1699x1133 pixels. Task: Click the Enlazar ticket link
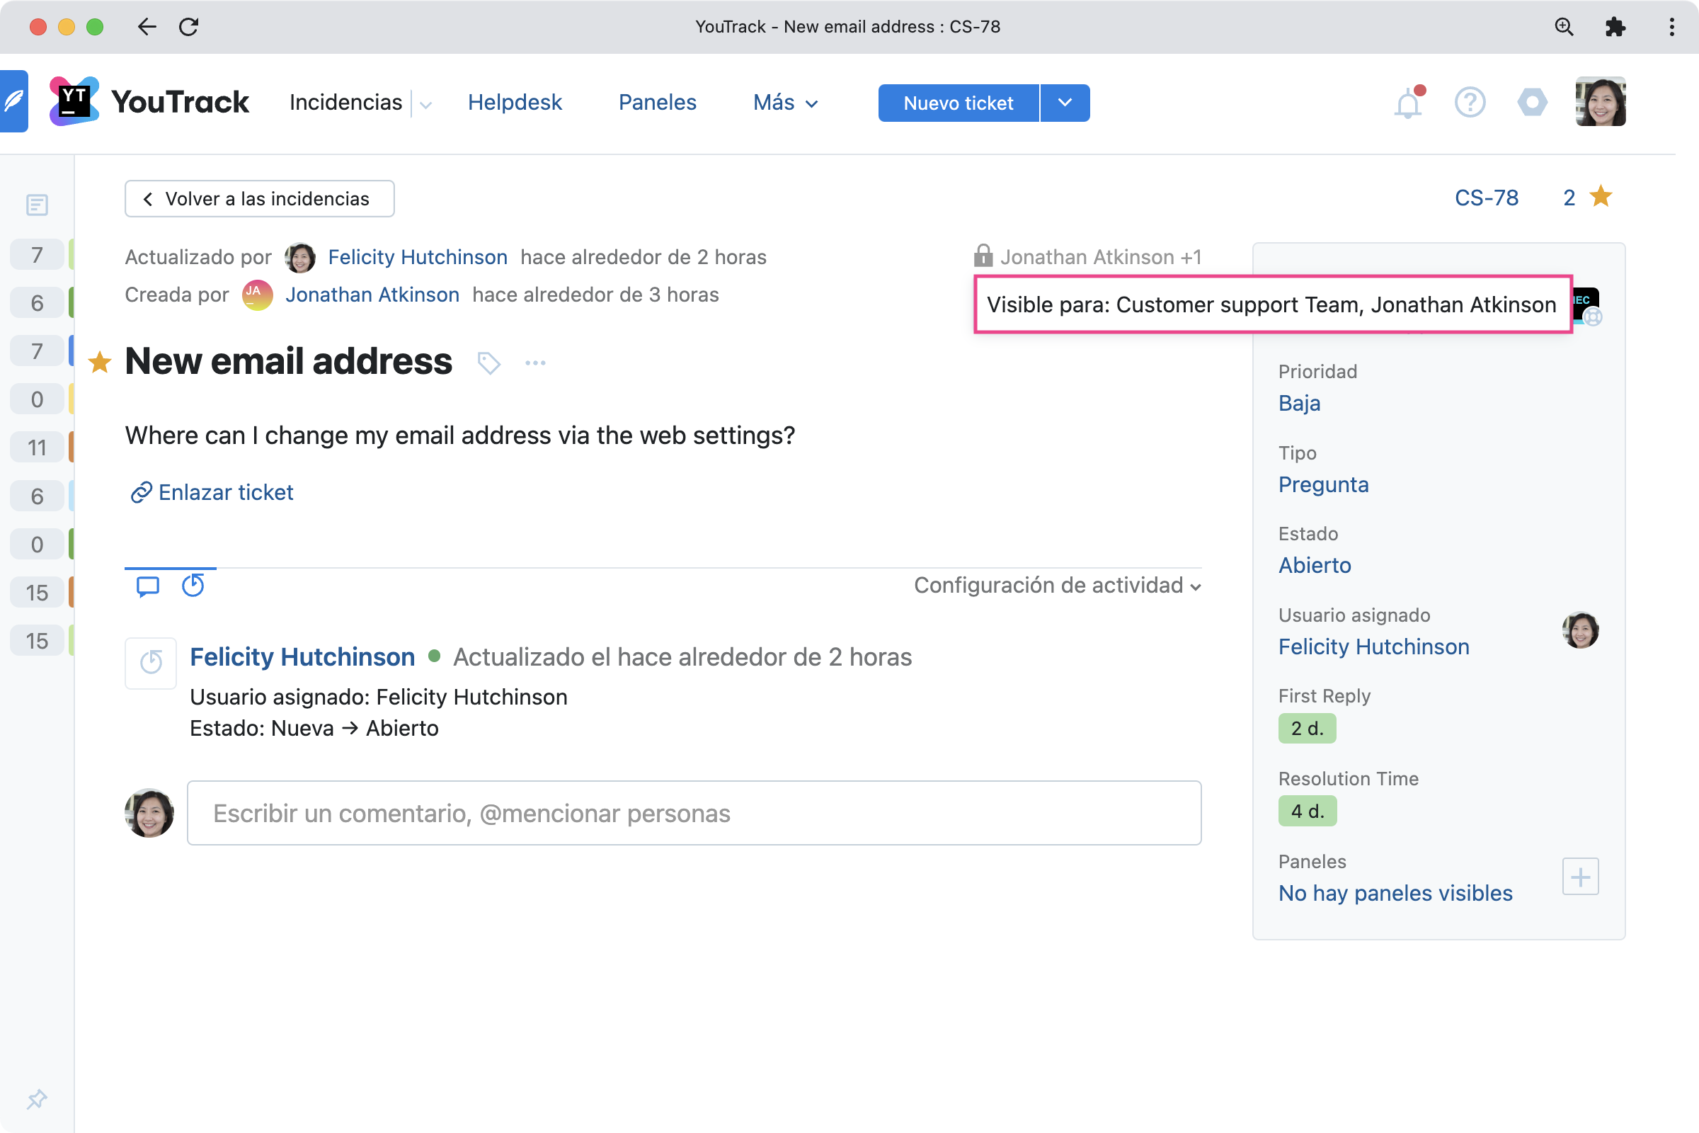pyautogui.click(x=212, y=492)
